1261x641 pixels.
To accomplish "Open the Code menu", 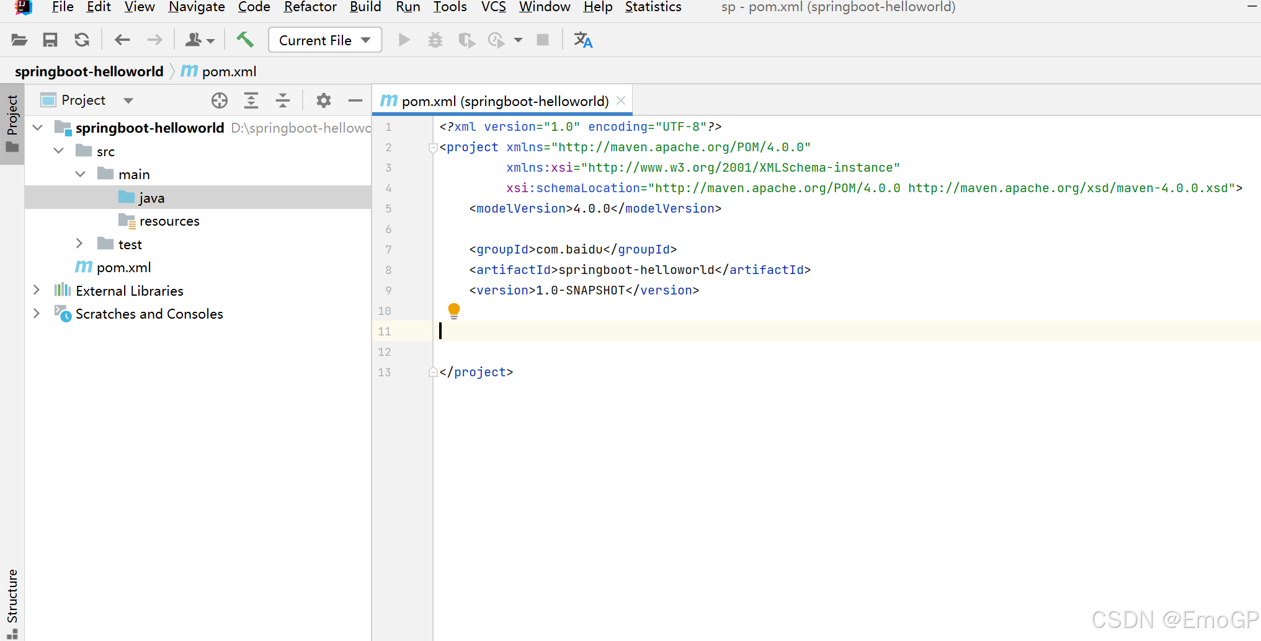I will [x=254, y=7].
